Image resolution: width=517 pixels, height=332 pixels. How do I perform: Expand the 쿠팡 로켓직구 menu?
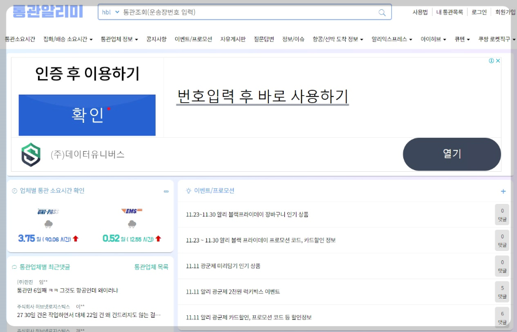tap(496, 39)
